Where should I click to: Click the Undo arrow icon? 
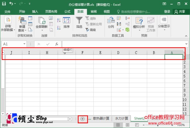click(11, 4)
